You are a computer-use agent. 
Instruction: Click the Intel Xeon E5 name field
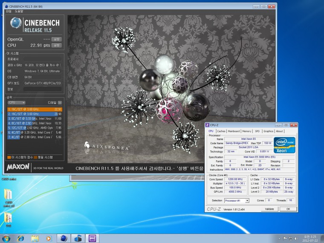click(249, 139)
